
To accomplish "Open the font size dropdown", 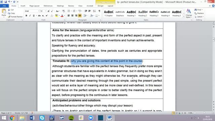I will pyautogui.click(x=46, y=11).
